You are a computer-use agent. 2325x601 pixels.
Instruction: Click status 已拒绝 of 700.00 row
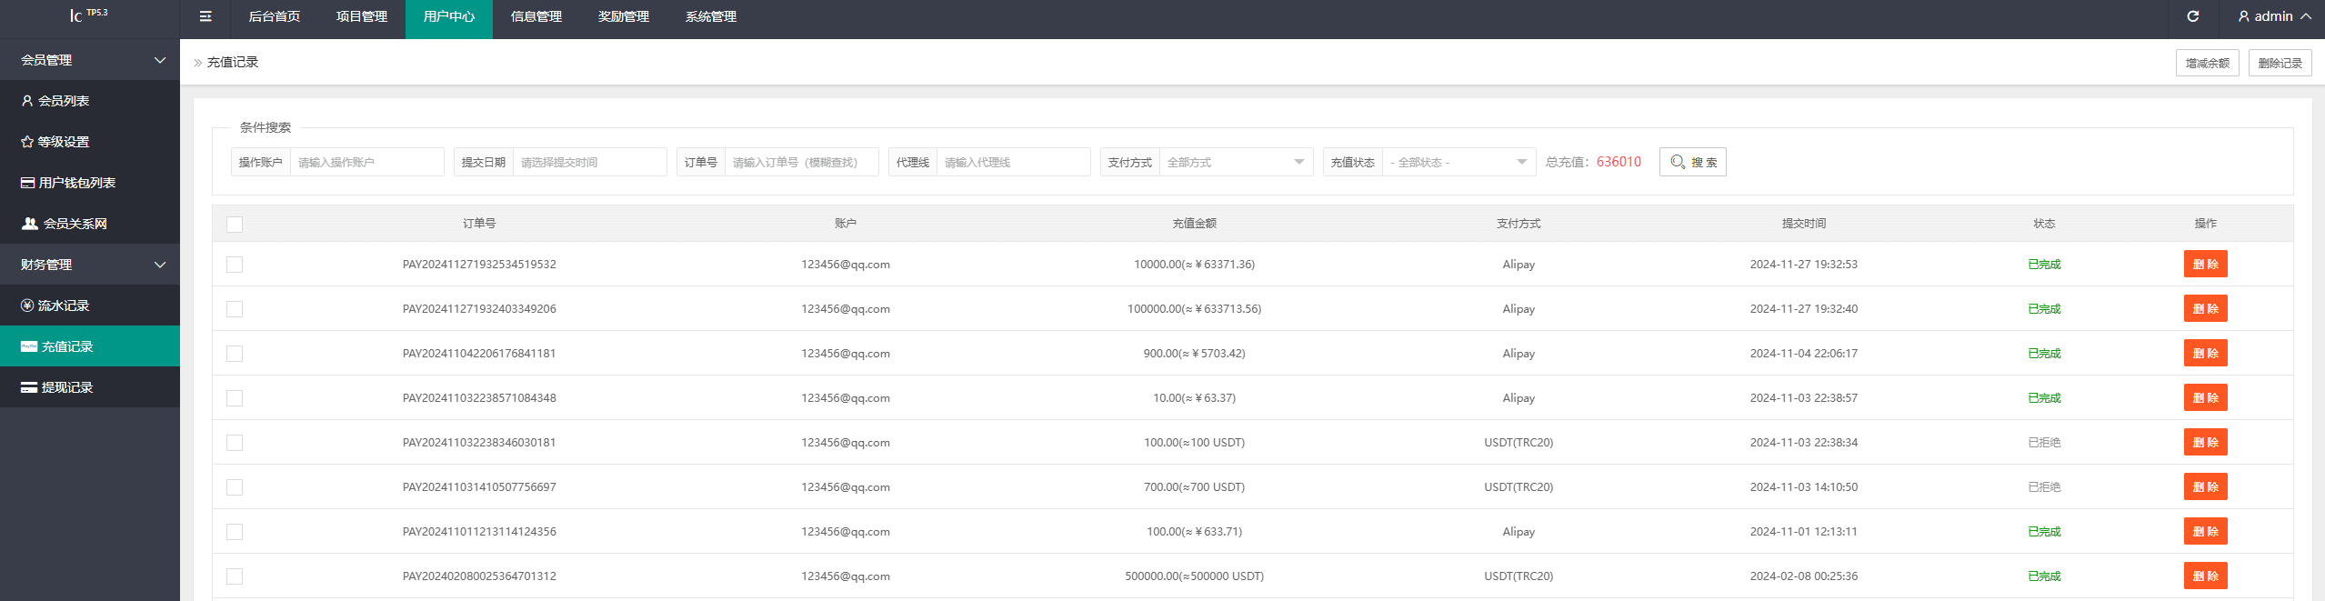2044,487
